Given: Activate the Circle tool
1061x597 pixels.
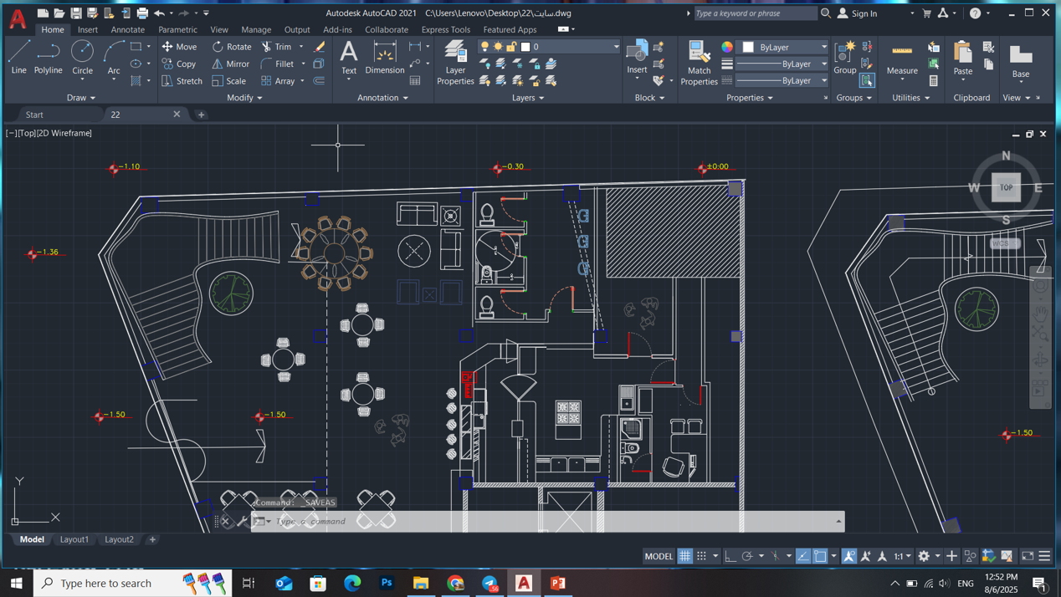Looking at the screenshot, I should (x=82, y=57).
